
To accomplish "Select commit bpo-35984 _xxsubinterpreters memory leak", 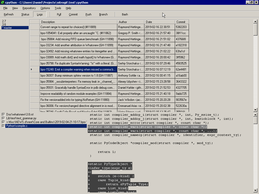I will tap(78, 82).
